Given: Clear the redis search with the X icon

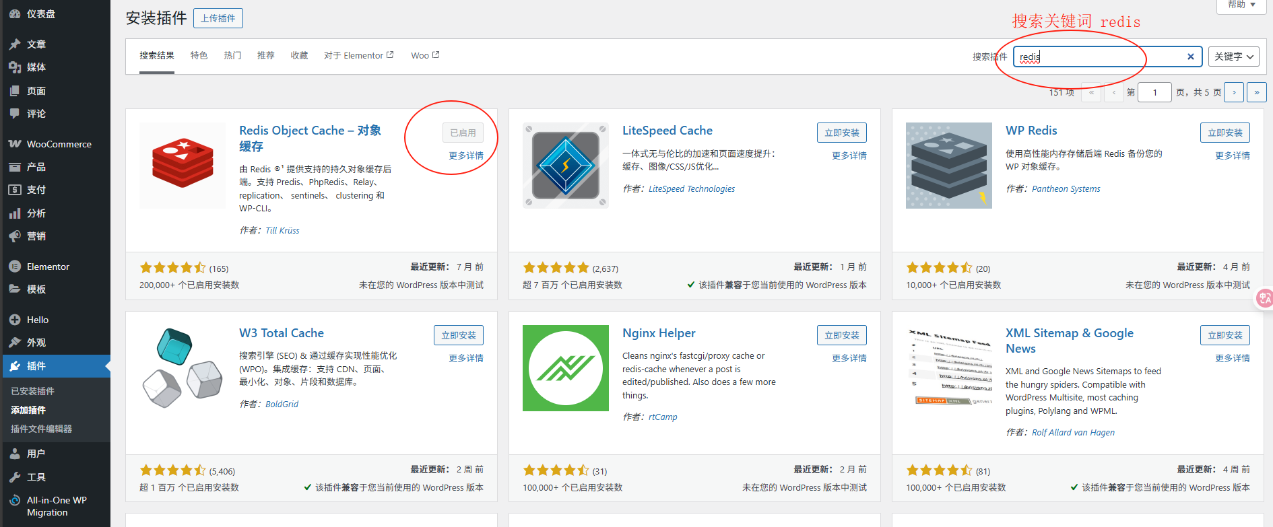Looking at the screenshot, I should (1191, 57).
